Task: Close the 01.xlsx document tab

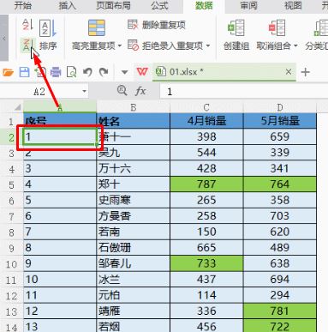Action: (x=289, y=72)
